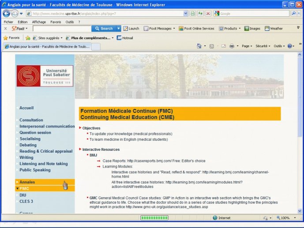This screenshot has height=228, width=304.
Task: Open the 100% zoom level control
Action: 286,218
